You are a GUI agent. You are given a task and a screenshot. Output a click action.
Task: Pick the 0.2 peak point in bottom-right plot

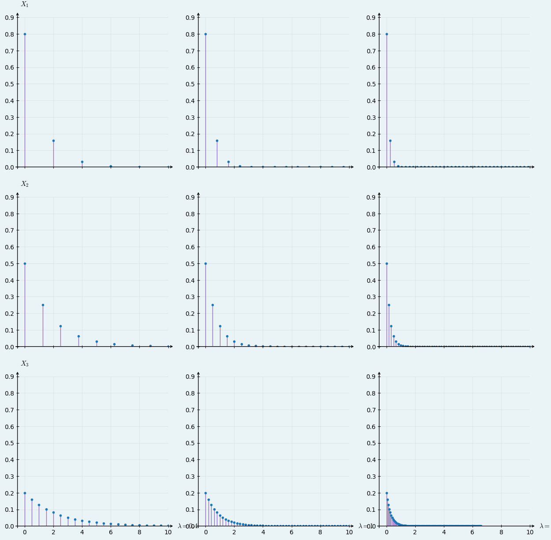pyautogui.click(x=387, y=493)
